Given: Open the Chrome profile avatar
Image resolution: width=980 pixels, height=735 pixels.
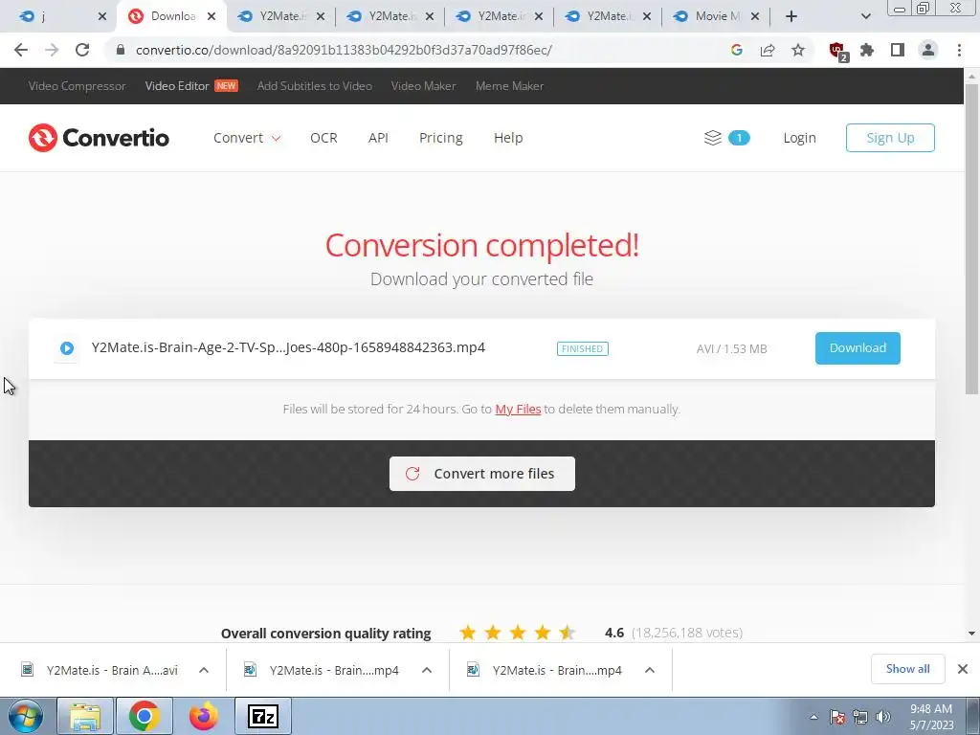Looking at the screenshot, I should pos(928,50).
